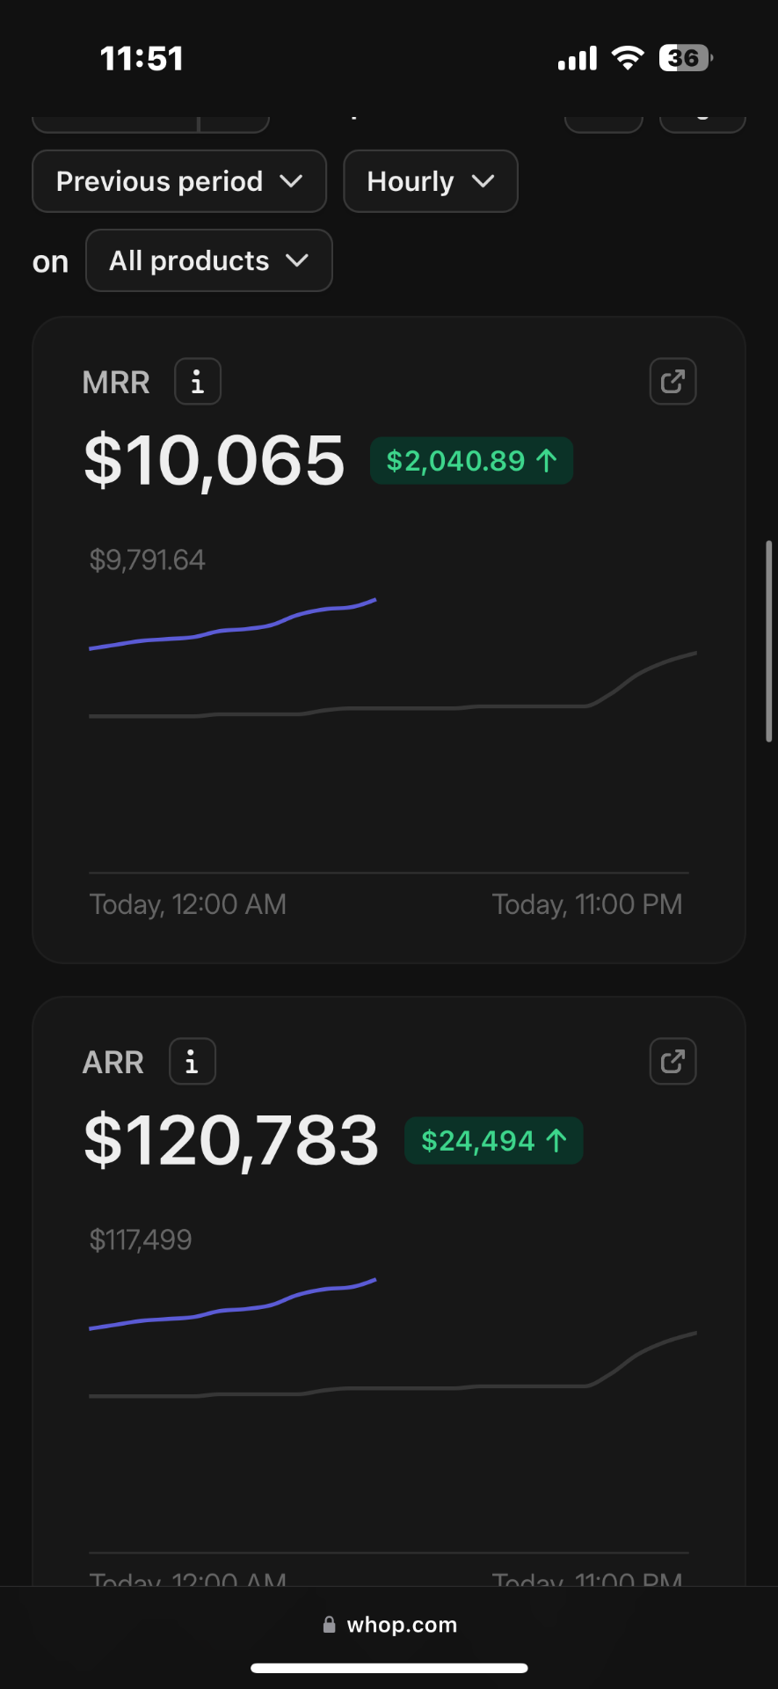The height and width of the screenshot is (1689, 778).
Task: Open ARR chart in external view
Action: tap(673, 1062)
